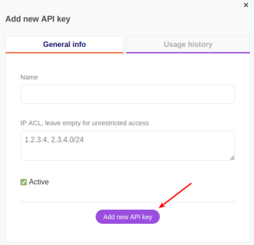Viewport: 254px width, 245px height.
Task: Click the Name field label
Action: (x=29, y=77)
